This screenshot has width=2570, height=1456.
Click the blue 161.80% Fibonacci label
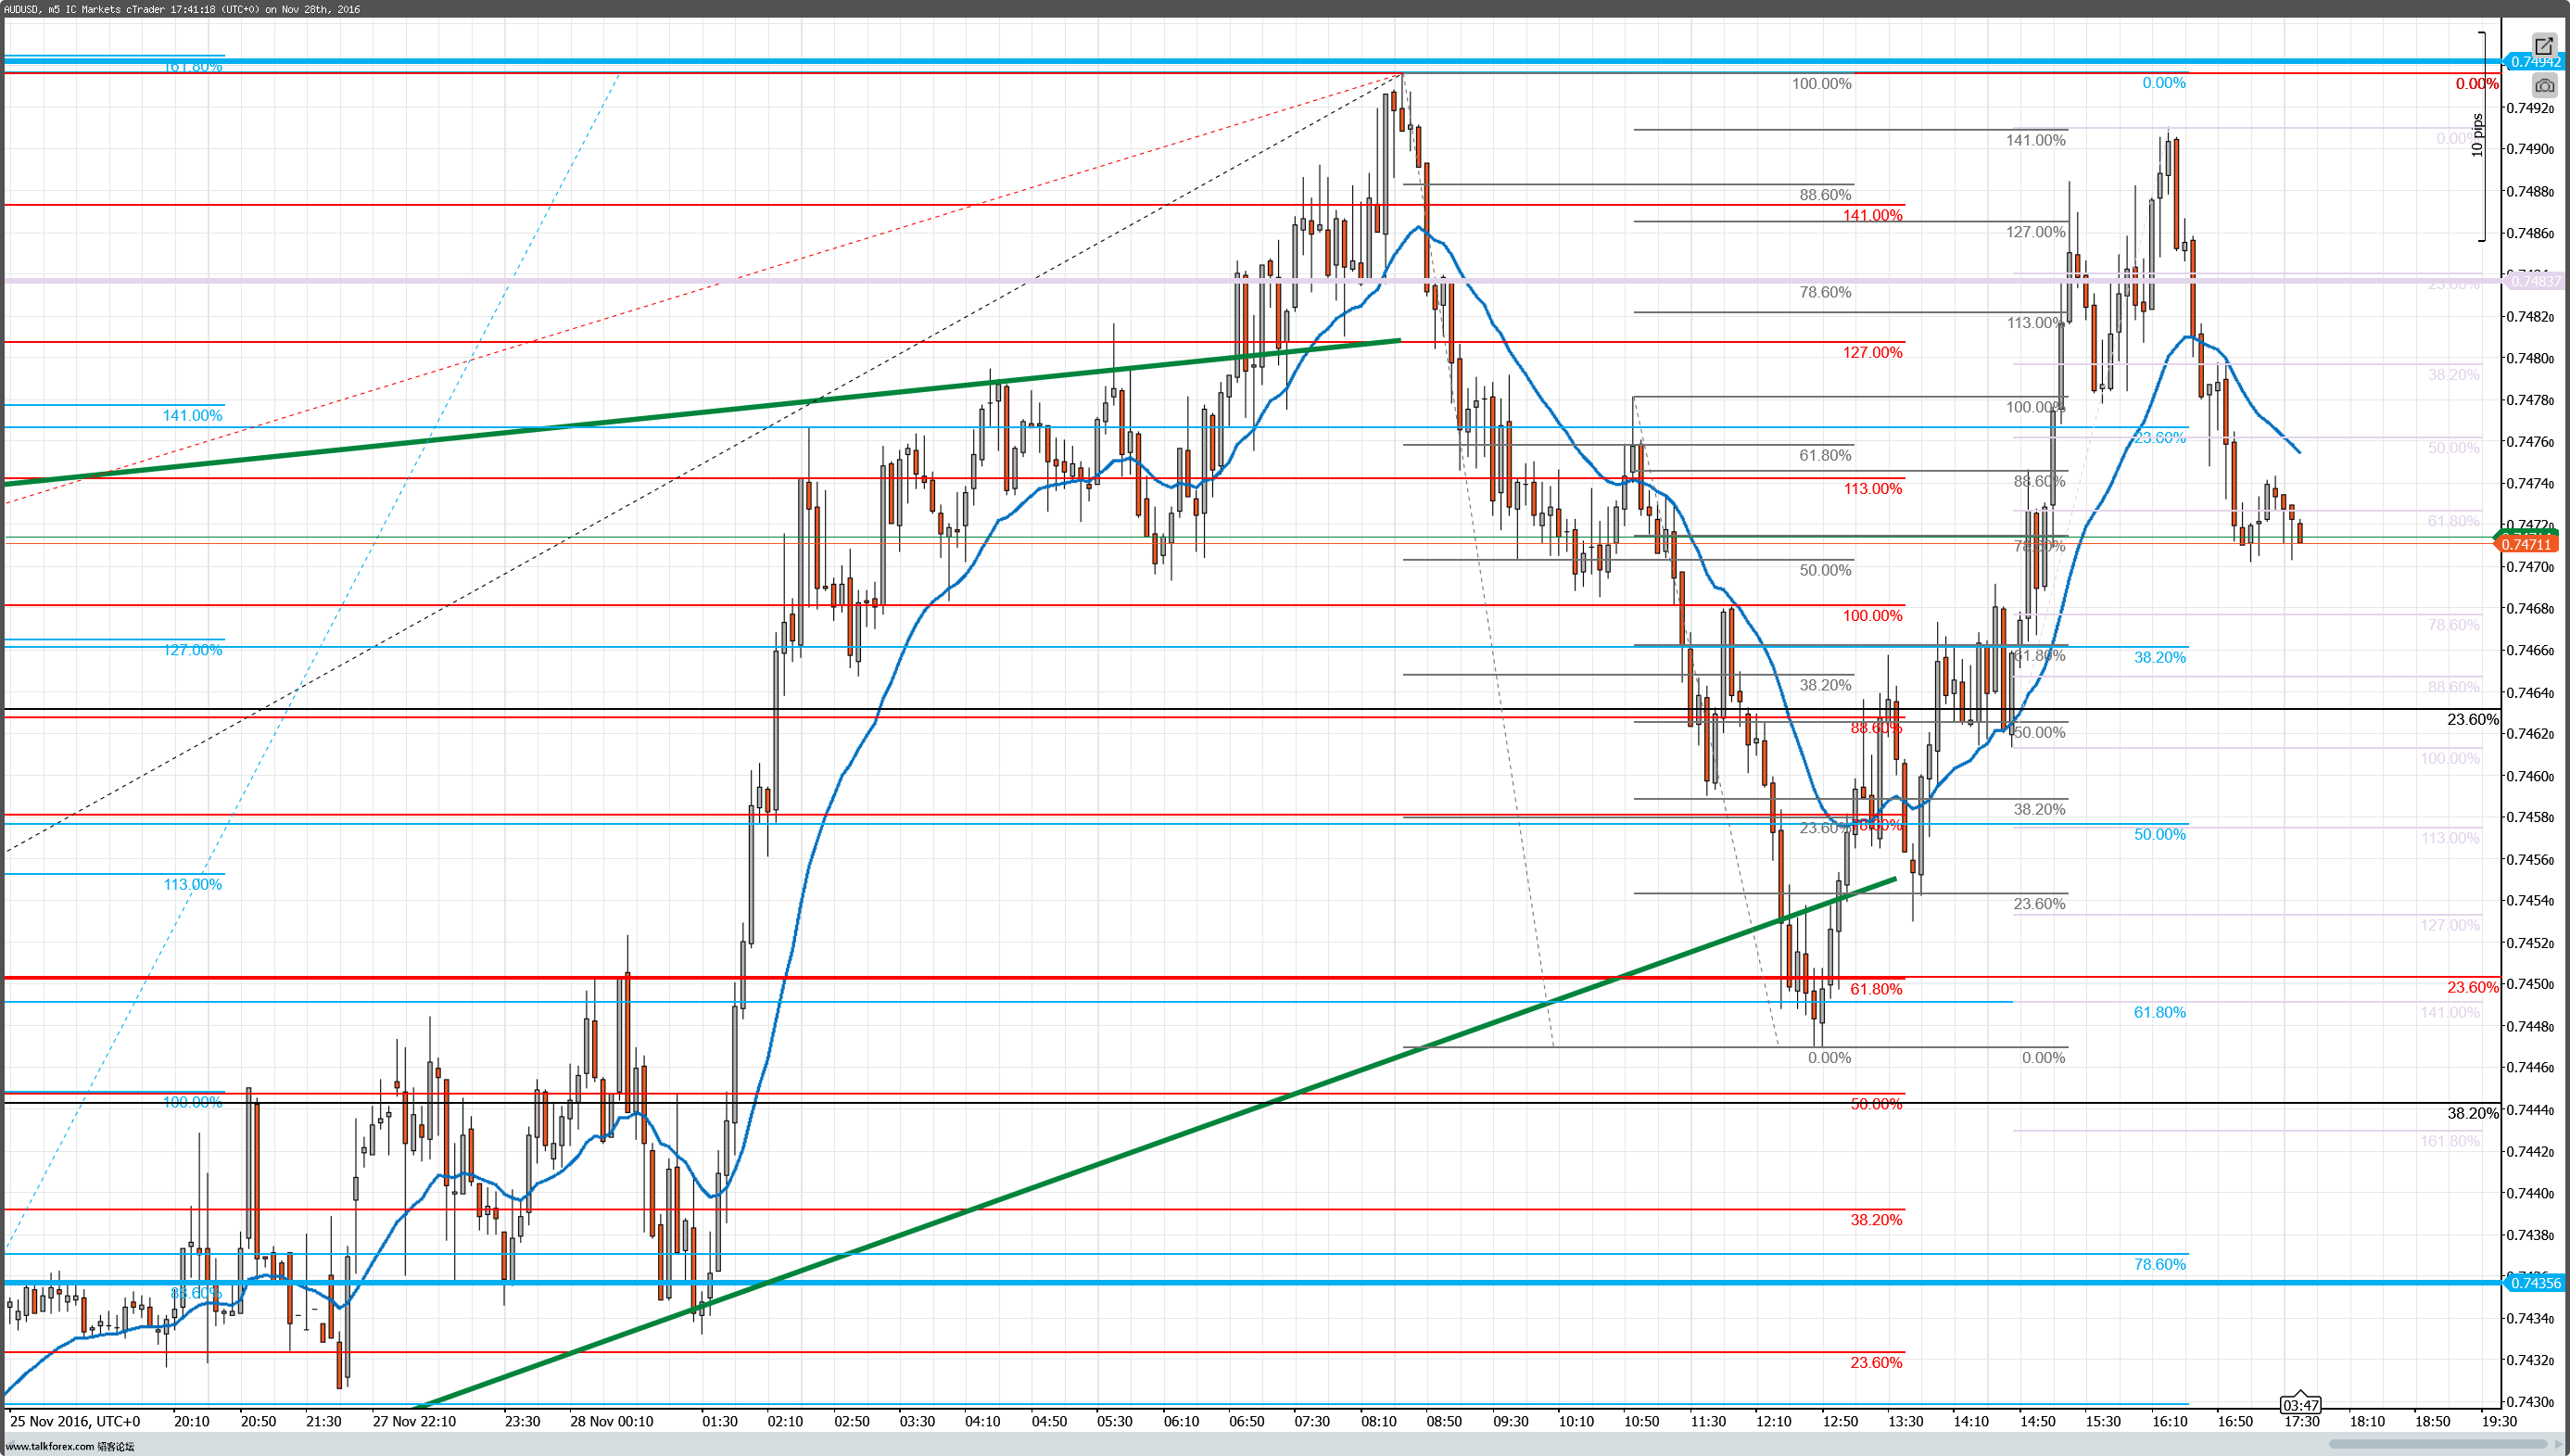193,67
